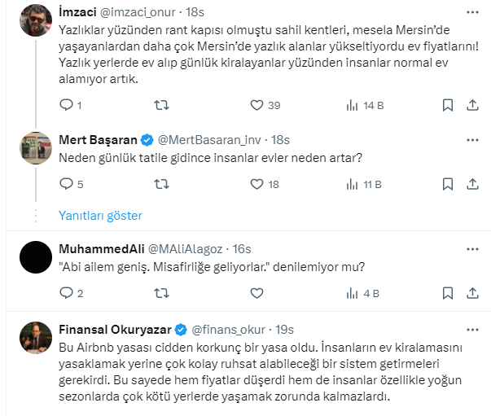
Task: Open MuhammedAli's profile avatar
Action: coord(37,259)
